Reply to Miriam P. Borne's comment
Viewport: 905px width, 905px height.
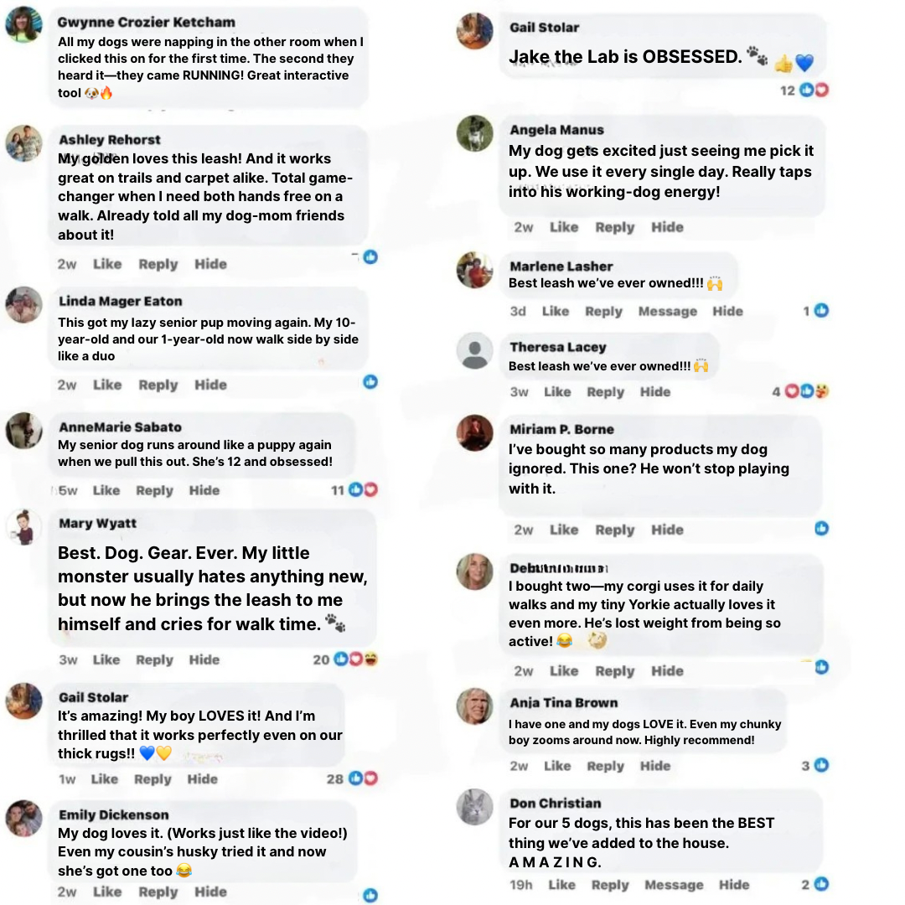[615, 530]
